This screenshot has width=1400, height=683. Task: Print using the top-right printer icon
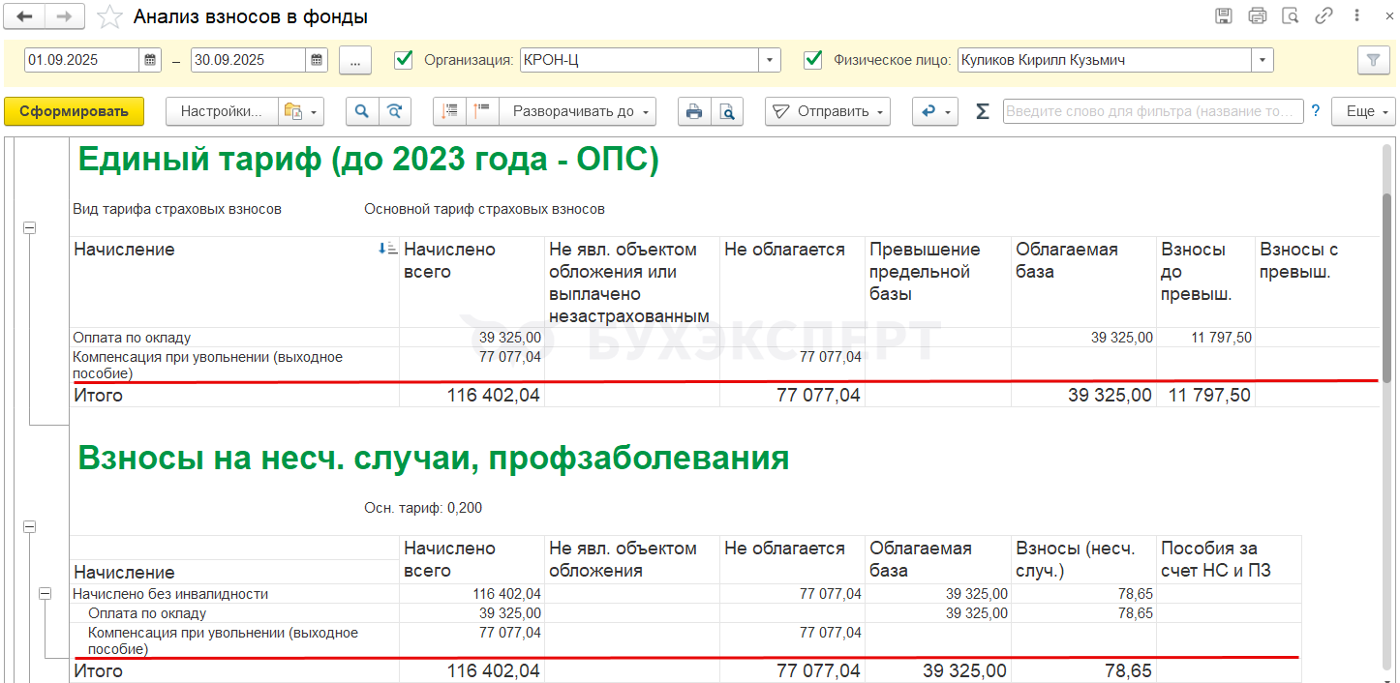(1258, 15)
